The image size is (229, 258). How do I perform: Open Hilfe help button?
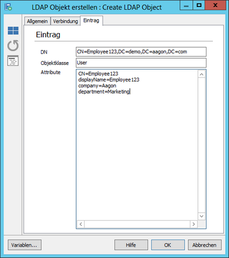click(131, 245)
